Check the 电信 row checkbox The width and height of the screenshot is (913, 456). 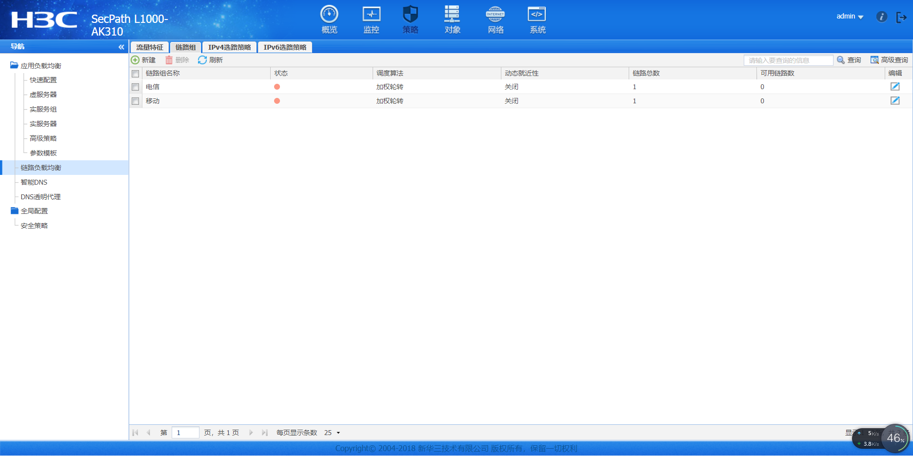136,87
